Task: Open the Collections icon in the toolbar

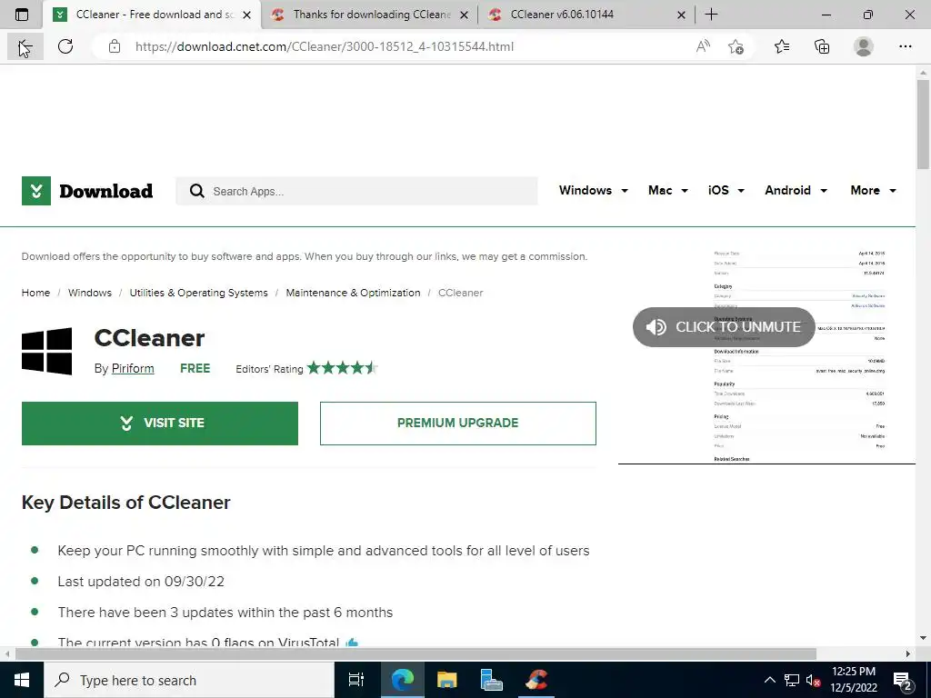Action: click(x=822, y=47)
